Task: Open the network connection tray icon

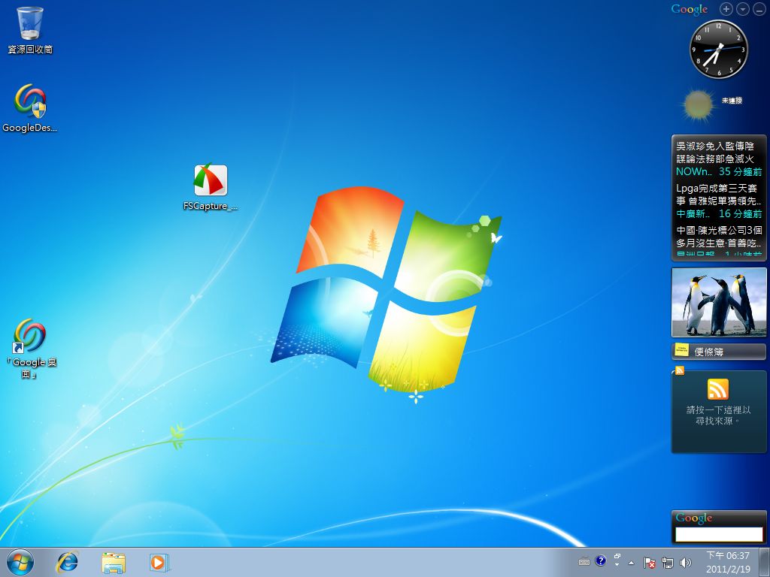Action: [x=668, y=563]
